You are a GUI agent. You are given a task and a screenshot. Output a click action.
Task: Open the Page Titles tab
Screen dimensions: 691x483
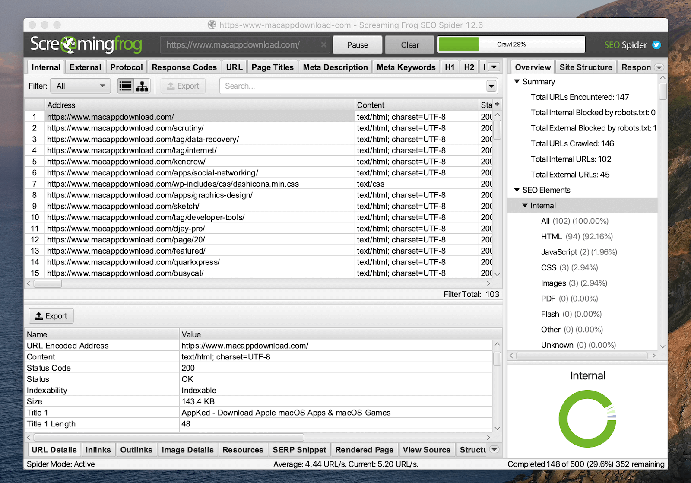273,67
